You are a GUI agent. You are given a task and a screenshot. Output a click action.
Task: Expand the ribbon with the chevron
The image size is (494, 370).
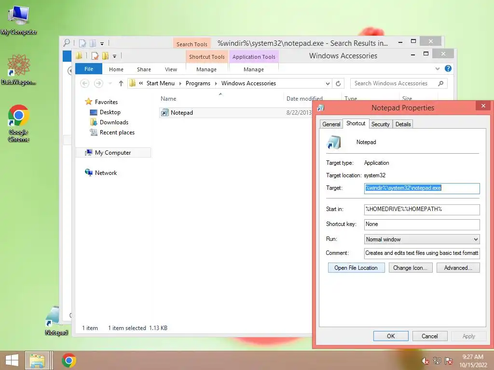coord(437,68)
